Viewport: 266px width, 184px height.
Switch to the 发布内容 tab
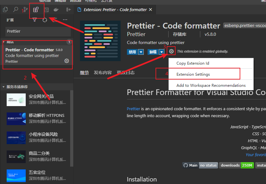click(103, 73)
